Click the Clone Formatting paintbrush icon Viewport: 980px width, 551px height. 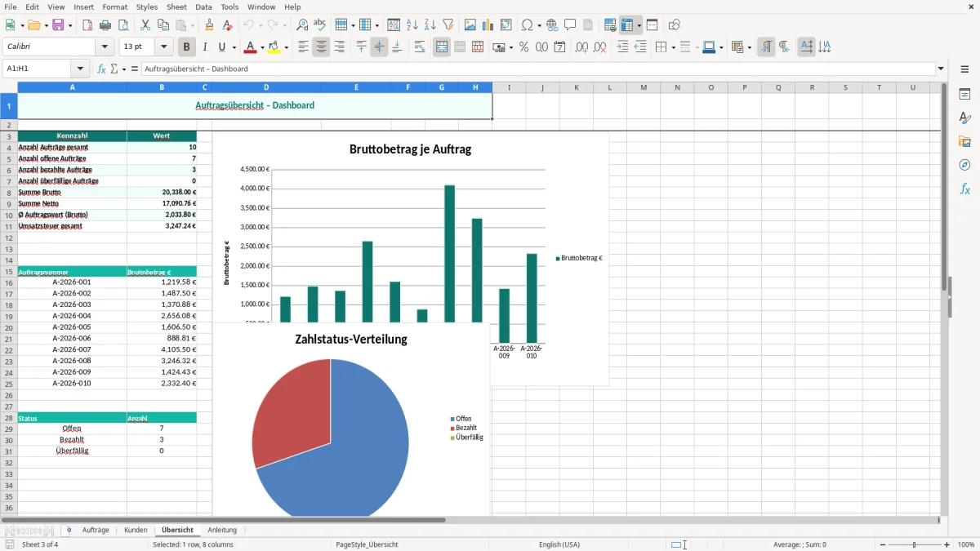[x=210, y=25]
